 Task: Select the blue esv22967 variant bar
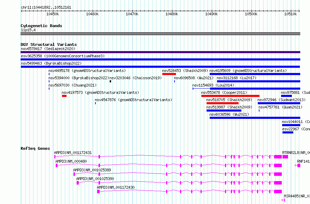point(288,132)
